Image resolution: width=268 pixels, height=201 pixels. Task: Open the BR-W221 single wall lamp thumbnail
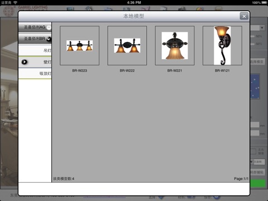click(x=175, y=46)
